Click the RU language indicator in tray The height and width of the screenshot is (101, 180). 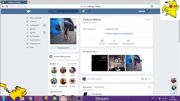(153, 98)
